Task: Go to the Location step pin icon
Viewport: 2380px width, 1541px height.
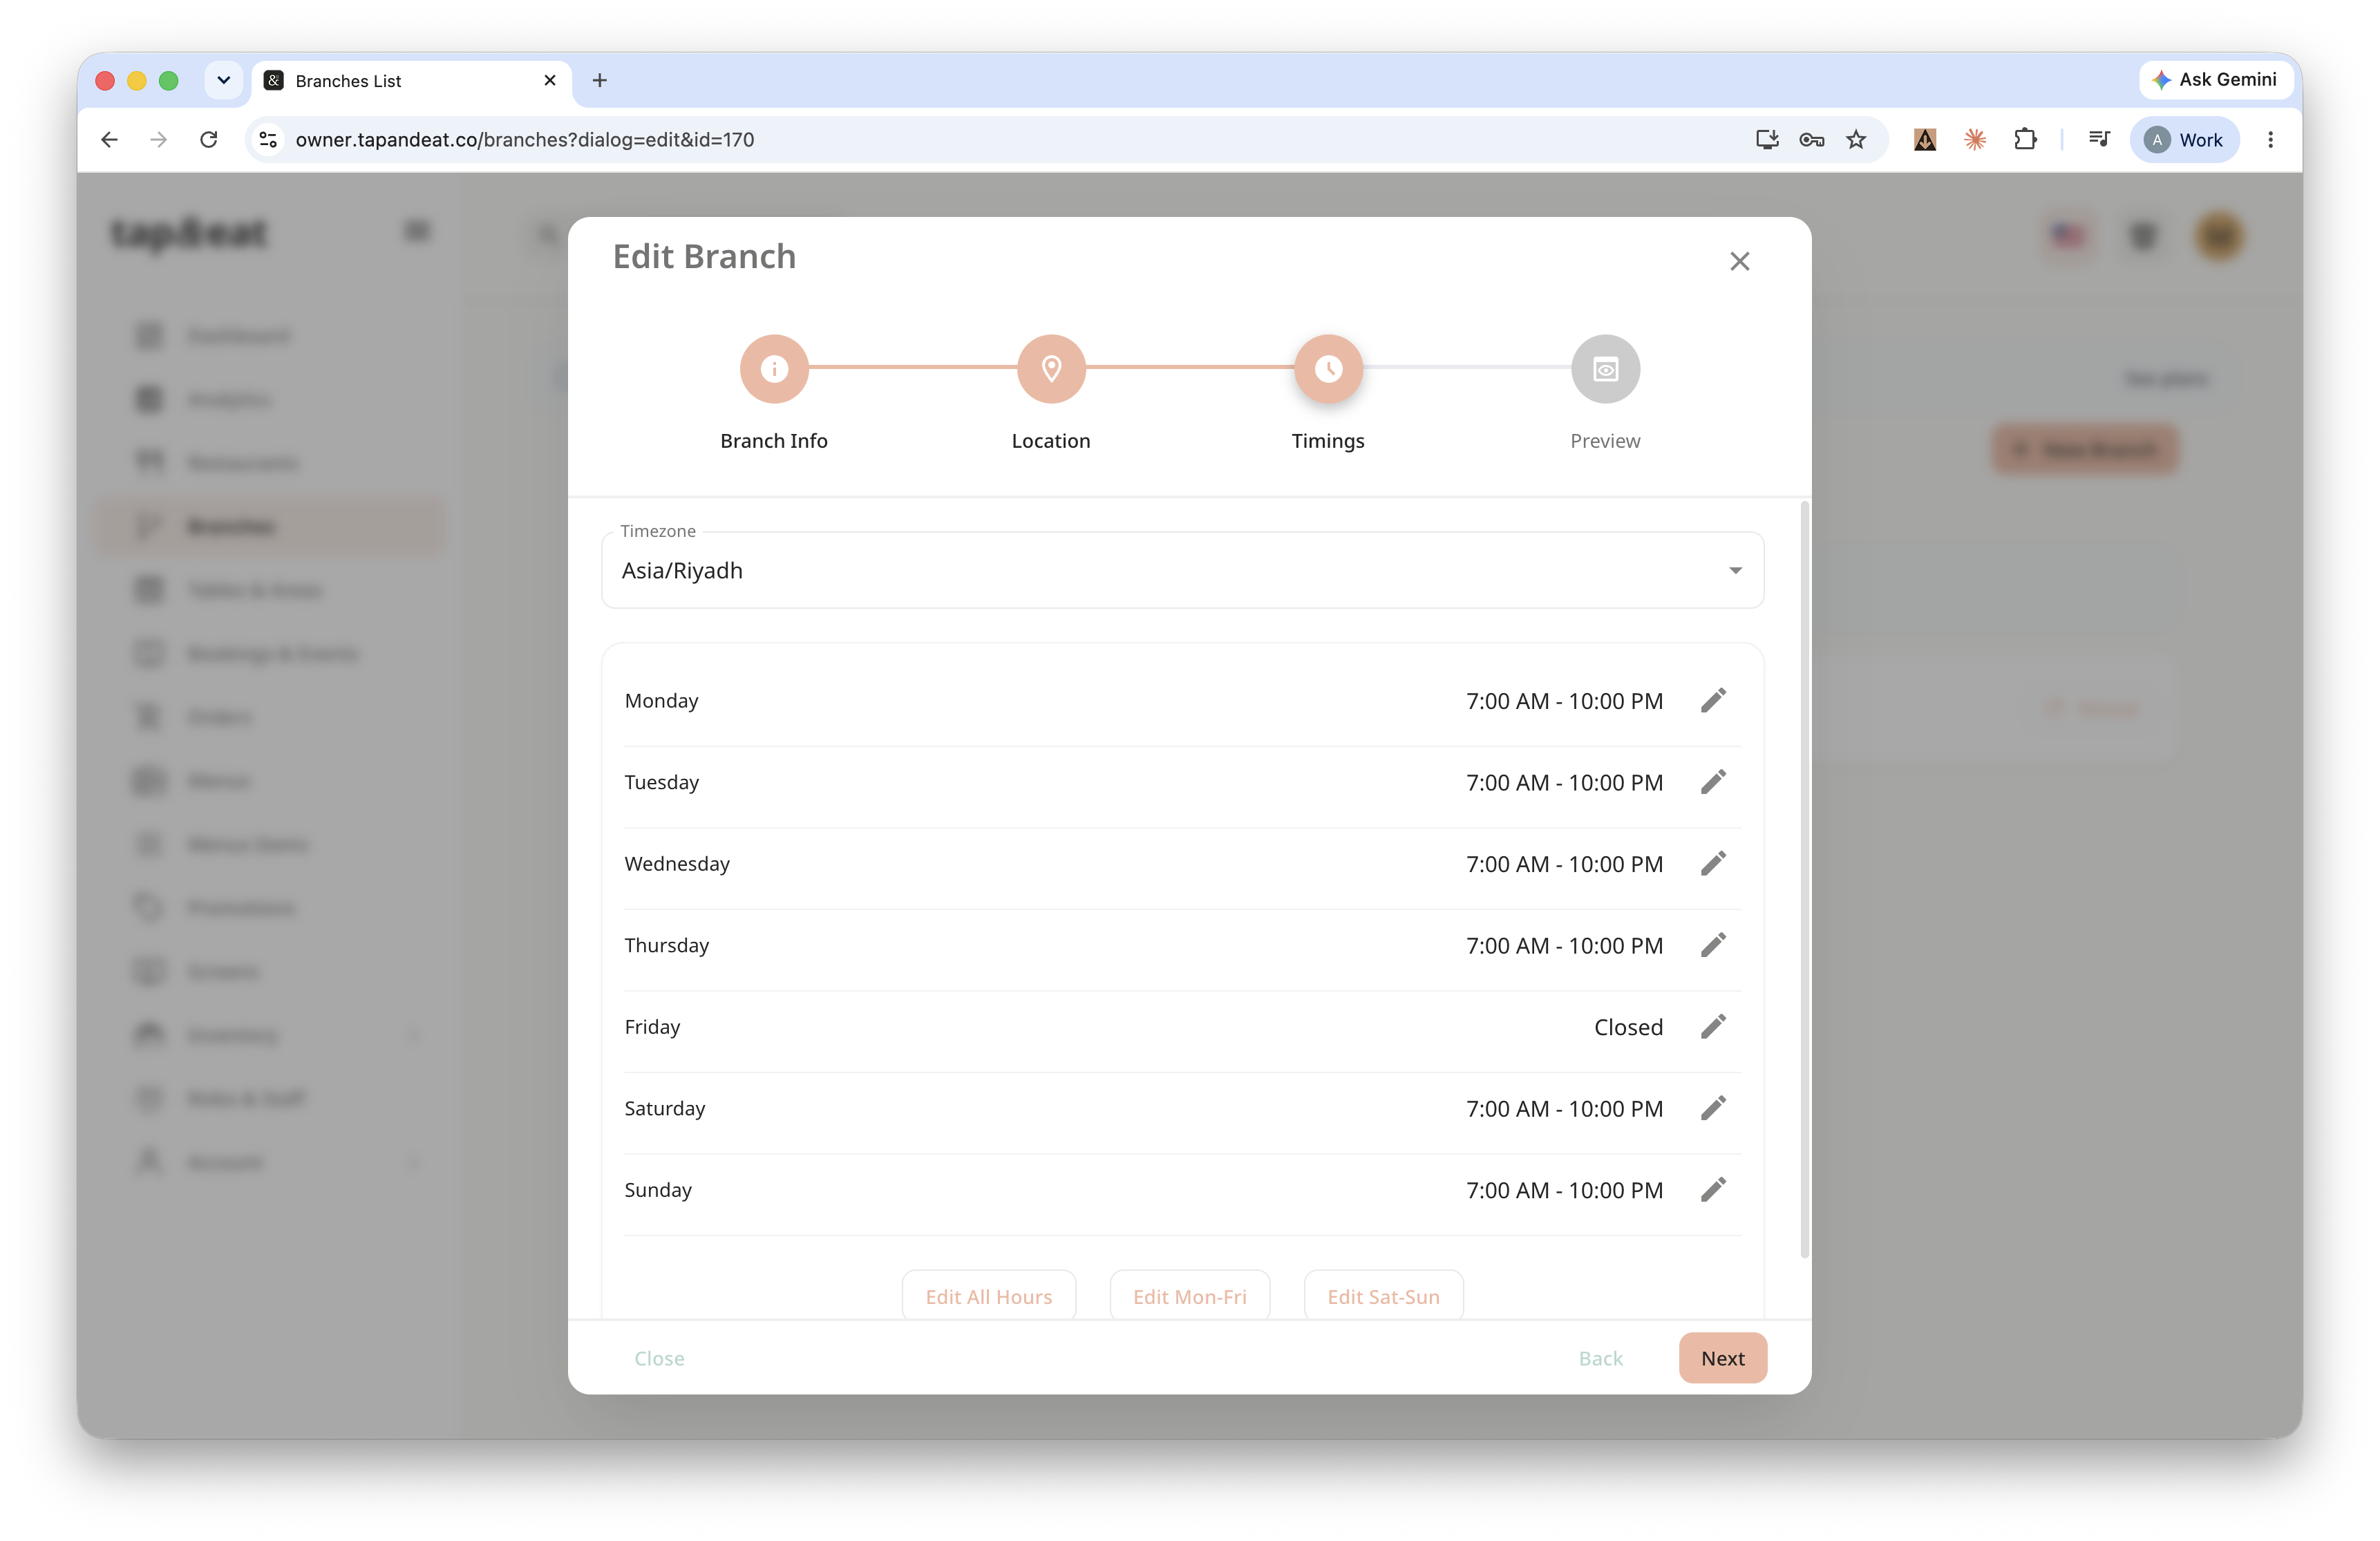Action: click(1051, 369)
